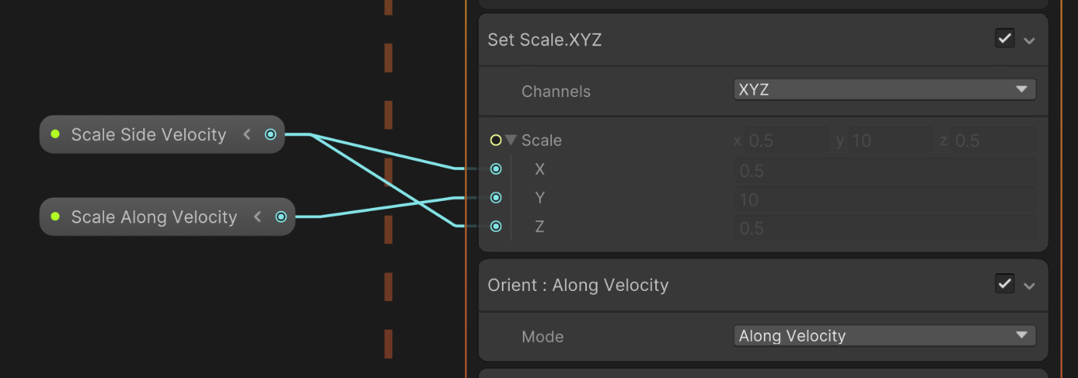Collapse the Orient Along Velocity block chevron
This screenshot has width=1078, height=378.
1029,286
